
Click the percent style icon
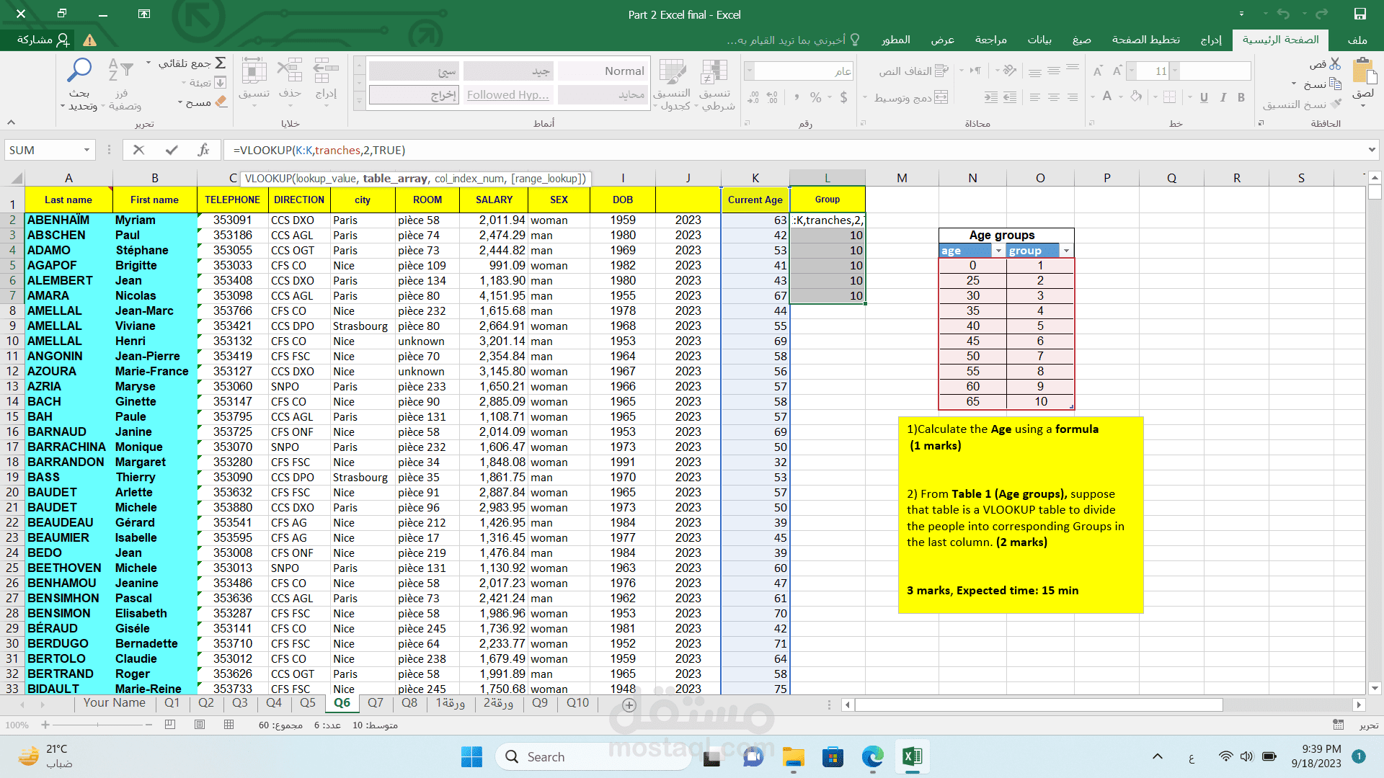pos(815,97)
